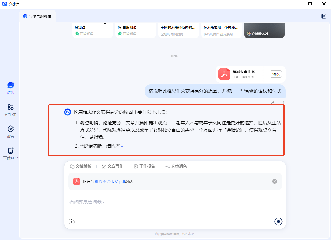Select the 文档解析 quick action

(81, 166)
